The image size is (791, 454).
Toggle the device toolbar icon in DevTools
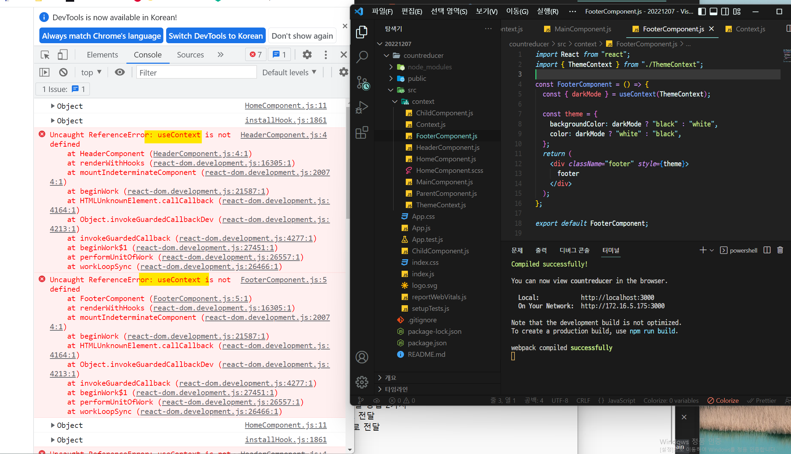point(63,55)
